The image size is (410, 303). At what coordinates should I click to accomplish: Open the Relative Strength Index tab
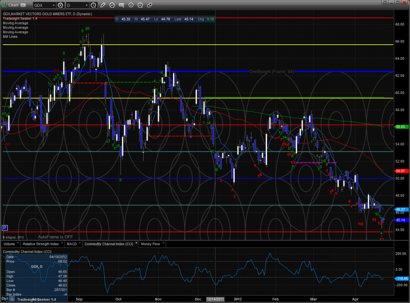(x=41, y=243)
